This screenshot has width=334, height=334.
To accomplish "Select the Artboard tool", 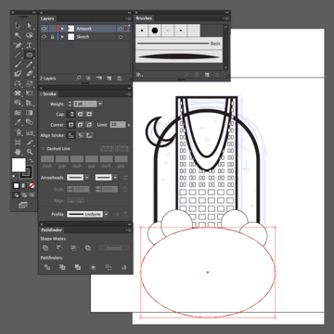I will [18, 142].
